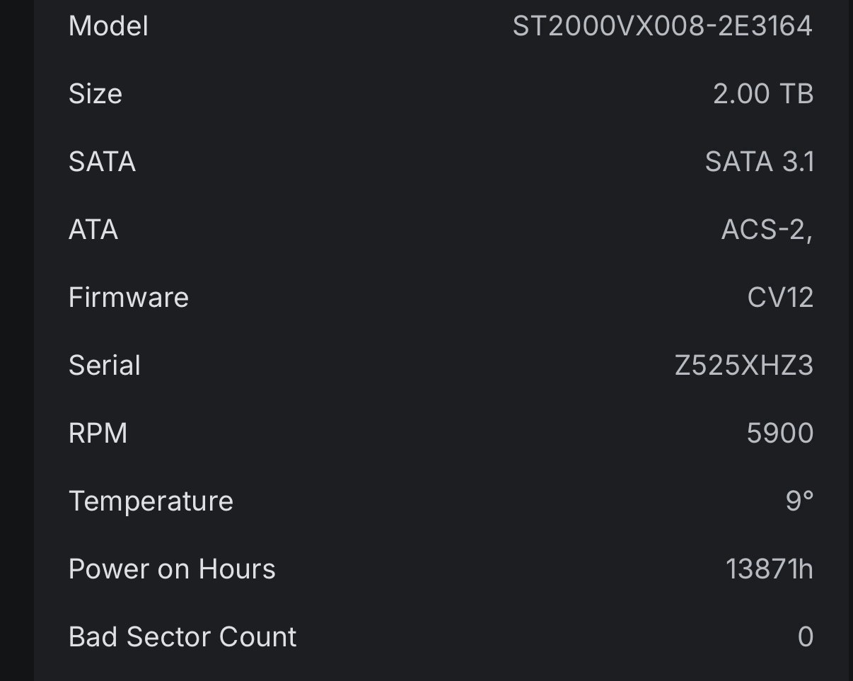Image resolution: width=853 pixels, height=681 pixels.
Task: Select the ACS-2 value
Action: tap(767, 230)
